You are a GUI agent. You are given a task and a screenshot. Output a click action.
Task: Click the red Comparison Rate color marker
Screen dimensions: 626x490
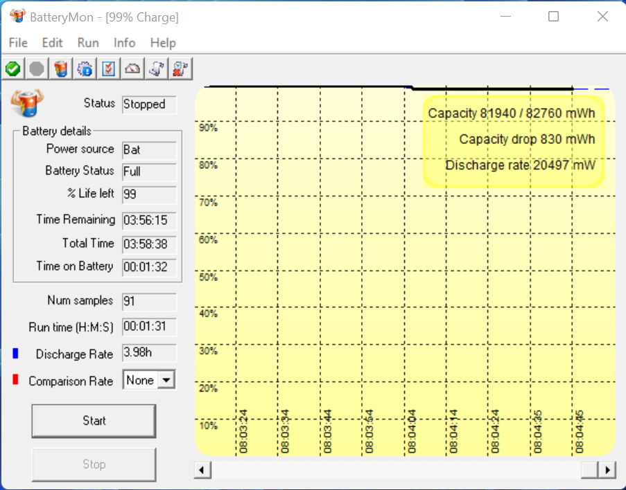[x=15, y=380]
